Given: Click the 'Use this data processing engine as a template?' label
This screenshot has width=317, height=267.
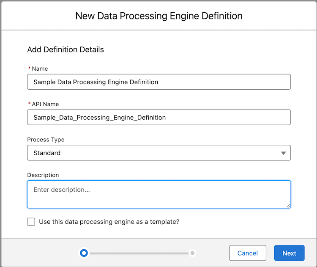Looking at the screenshot, I should point(109,222).
